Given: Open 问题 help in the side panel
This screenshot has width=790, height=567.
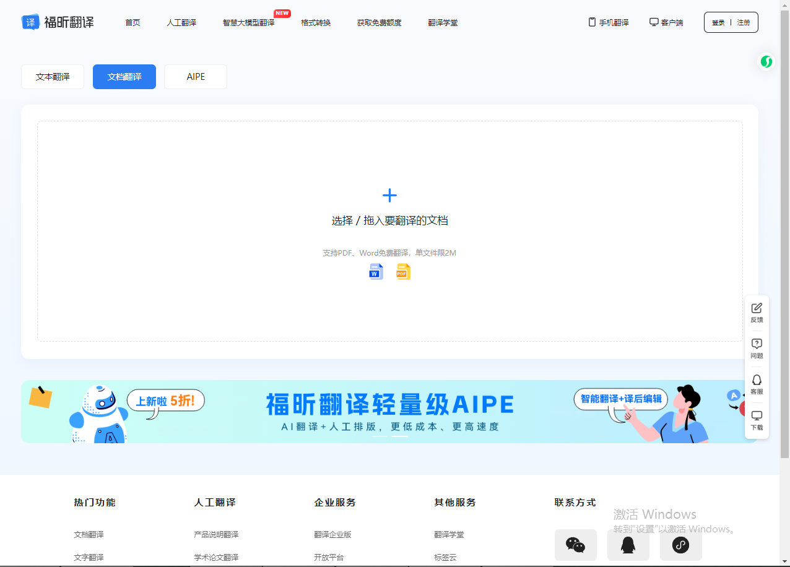Looking at the screenshot, I should [757, 349].
